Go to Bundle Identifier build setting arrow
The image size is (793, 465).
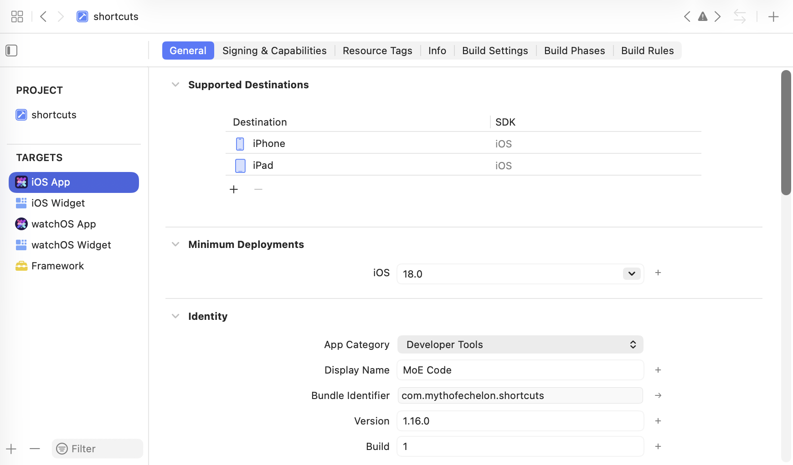pos(658,395)
